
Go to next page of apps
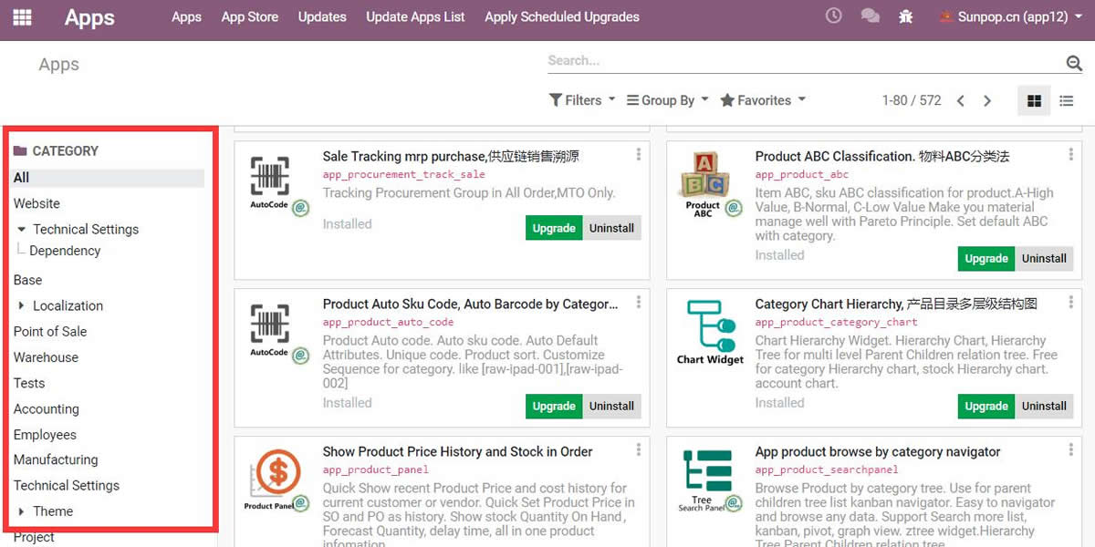(987, 101)
